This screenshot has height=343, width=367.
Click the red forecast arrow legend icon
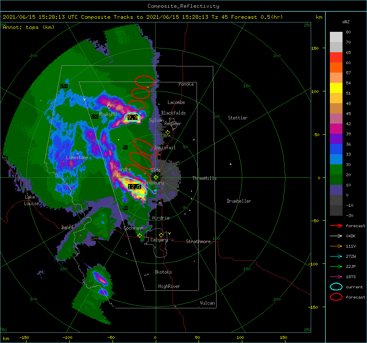point(336,226)
